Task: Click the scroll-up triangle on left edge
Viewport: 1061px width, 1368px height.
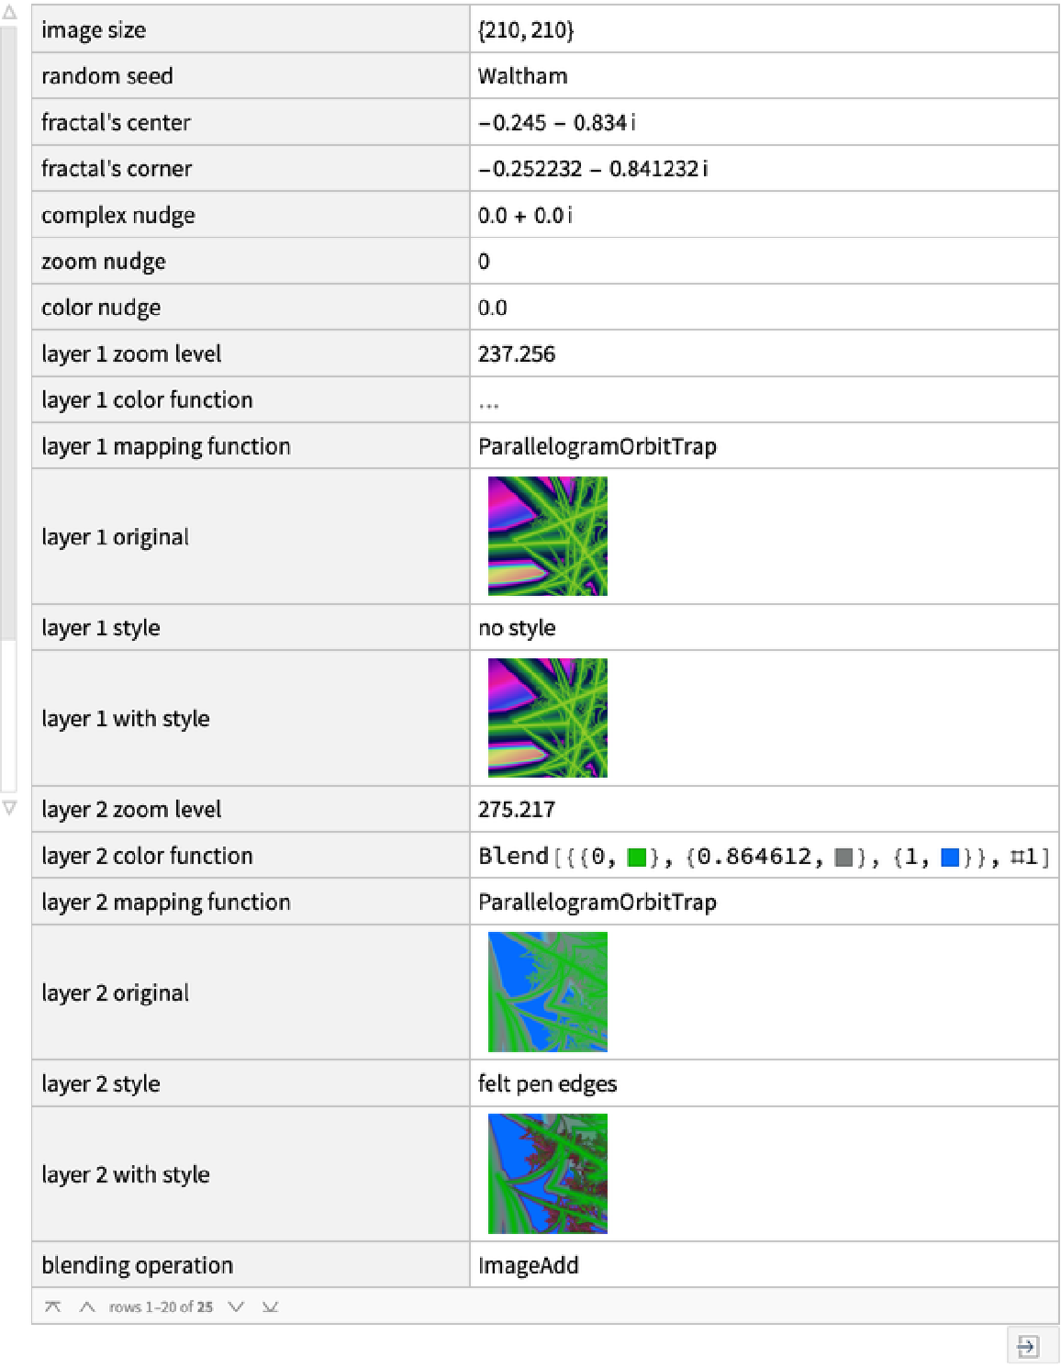Action: click(9, 14)
